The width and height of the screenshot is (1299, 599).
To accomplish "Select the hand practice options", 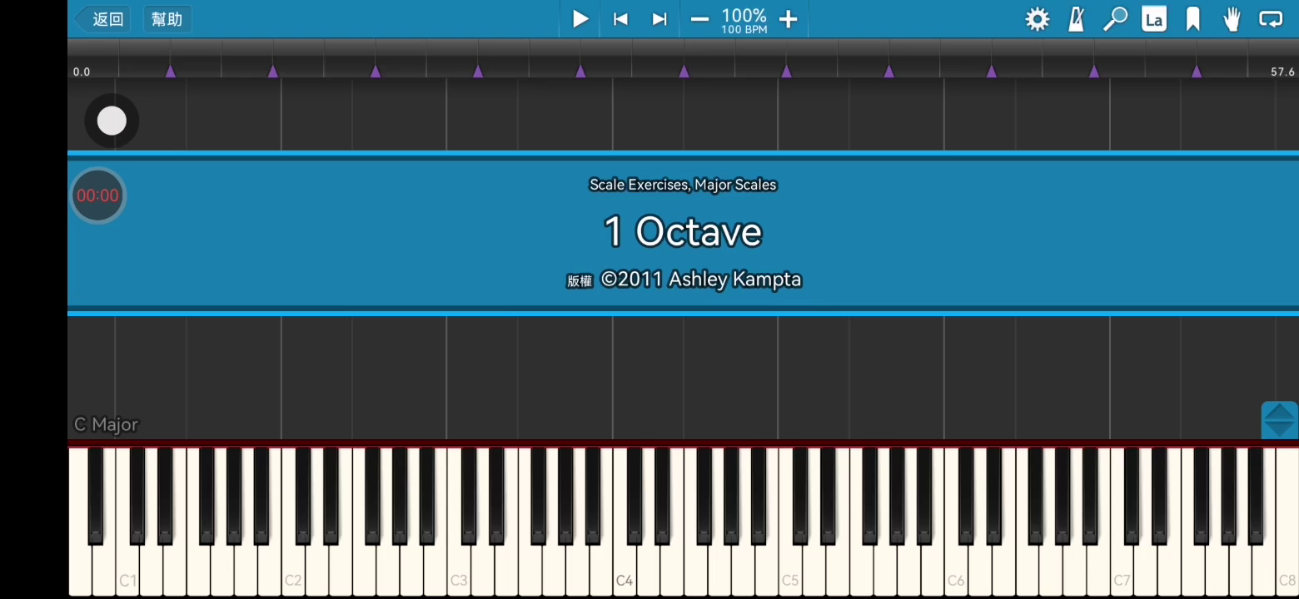I will tap(1232, 19).
